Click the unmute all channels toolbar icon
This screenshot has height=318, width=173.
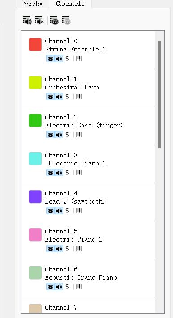[x=27, y=21]
